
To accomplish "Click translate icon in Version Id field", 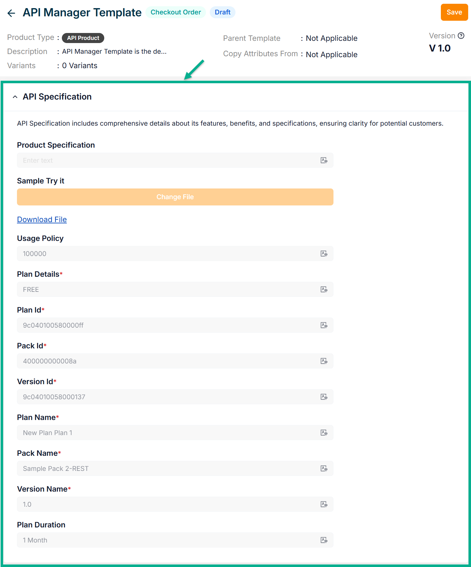I will (x=324, y=397).
